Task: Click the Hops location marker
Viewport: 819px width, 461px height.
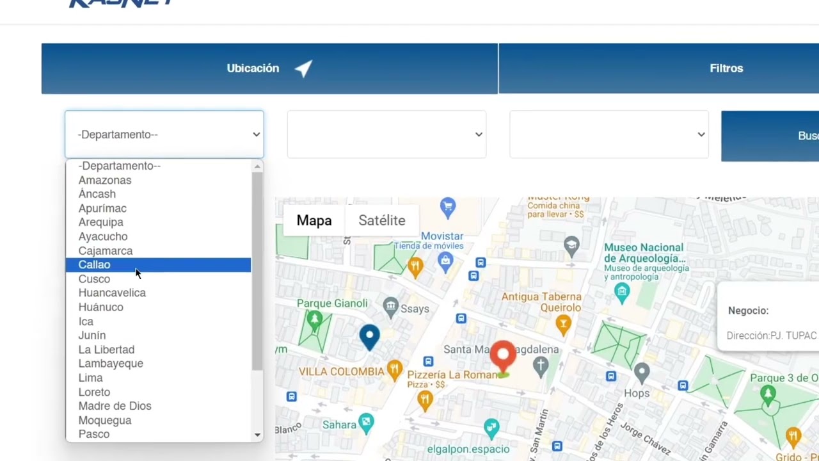Action: 642,372
